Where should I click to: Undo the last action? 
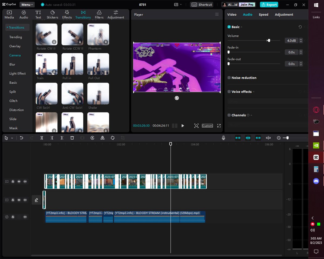point(21,138)
